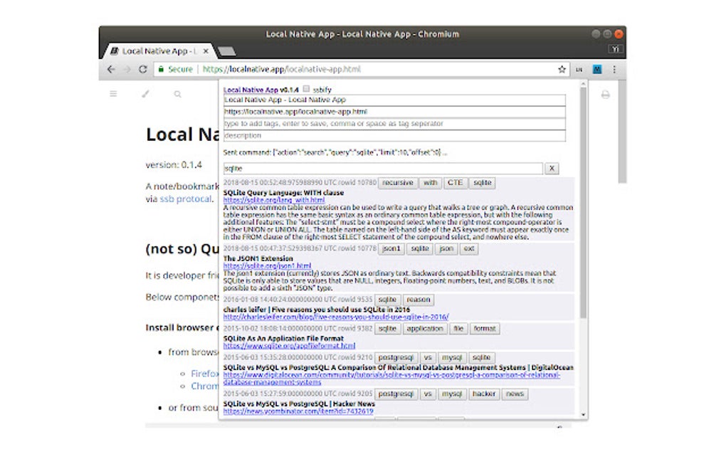Click the "recursive" tag button
The width and height of the screenshot is (726, 454).
pos(397,183)
